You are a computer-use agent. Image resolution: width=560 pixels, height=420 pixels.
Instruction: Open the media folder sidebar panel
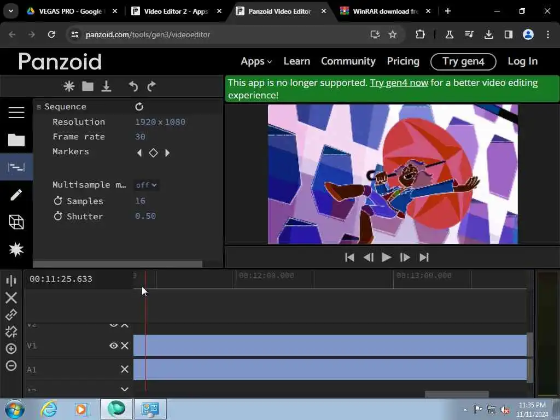16,140
